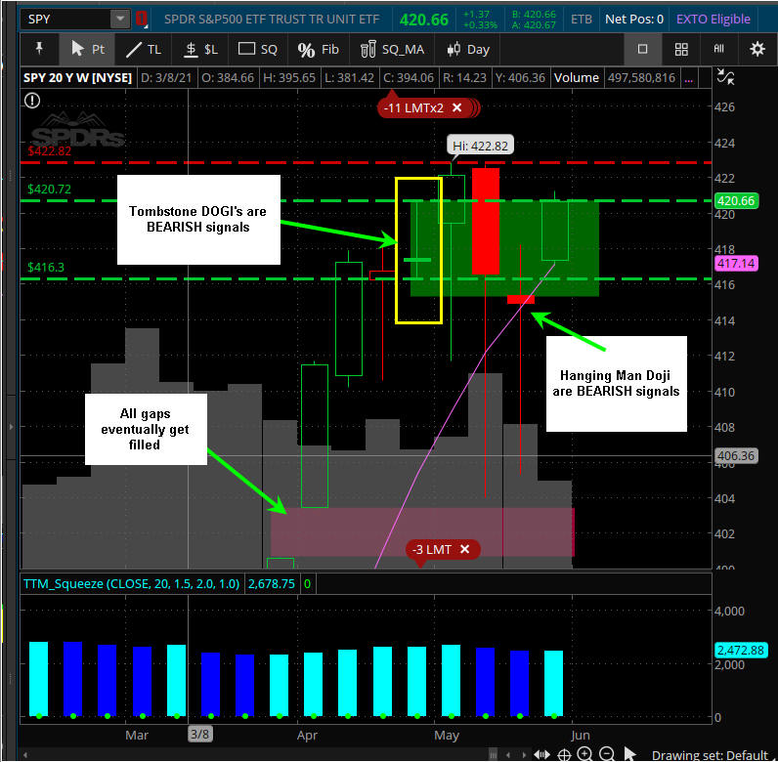Image resolution: width=778 pixels, height=762 pixels.
Task: Click the red link/clipboard icon beside symbol
Action: [x=142, y=20]
